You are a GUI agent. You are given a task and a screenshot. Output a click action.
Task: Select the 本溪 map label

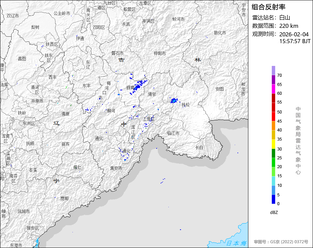(33, 170)
